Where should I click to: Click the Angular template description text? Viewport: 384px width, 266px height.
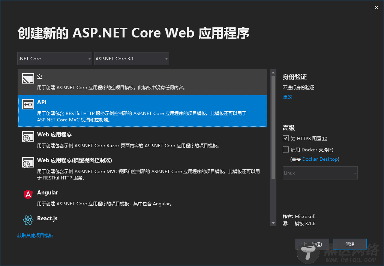pos(105,203)
